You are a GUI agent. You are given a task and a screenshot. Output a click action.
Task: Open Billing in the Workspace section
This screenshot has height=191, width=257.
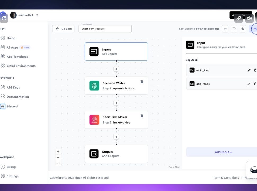pos(11,167)
